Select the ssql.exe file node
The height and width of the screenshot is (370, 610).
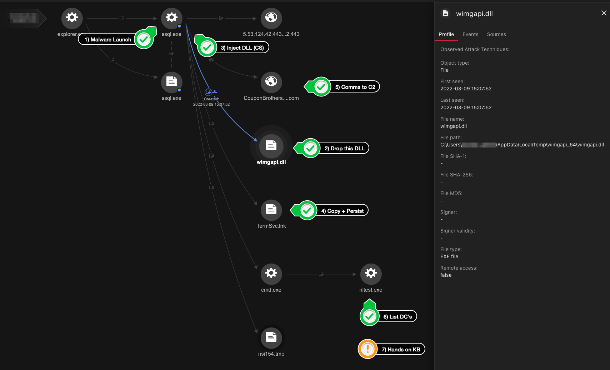click(171, 82)
